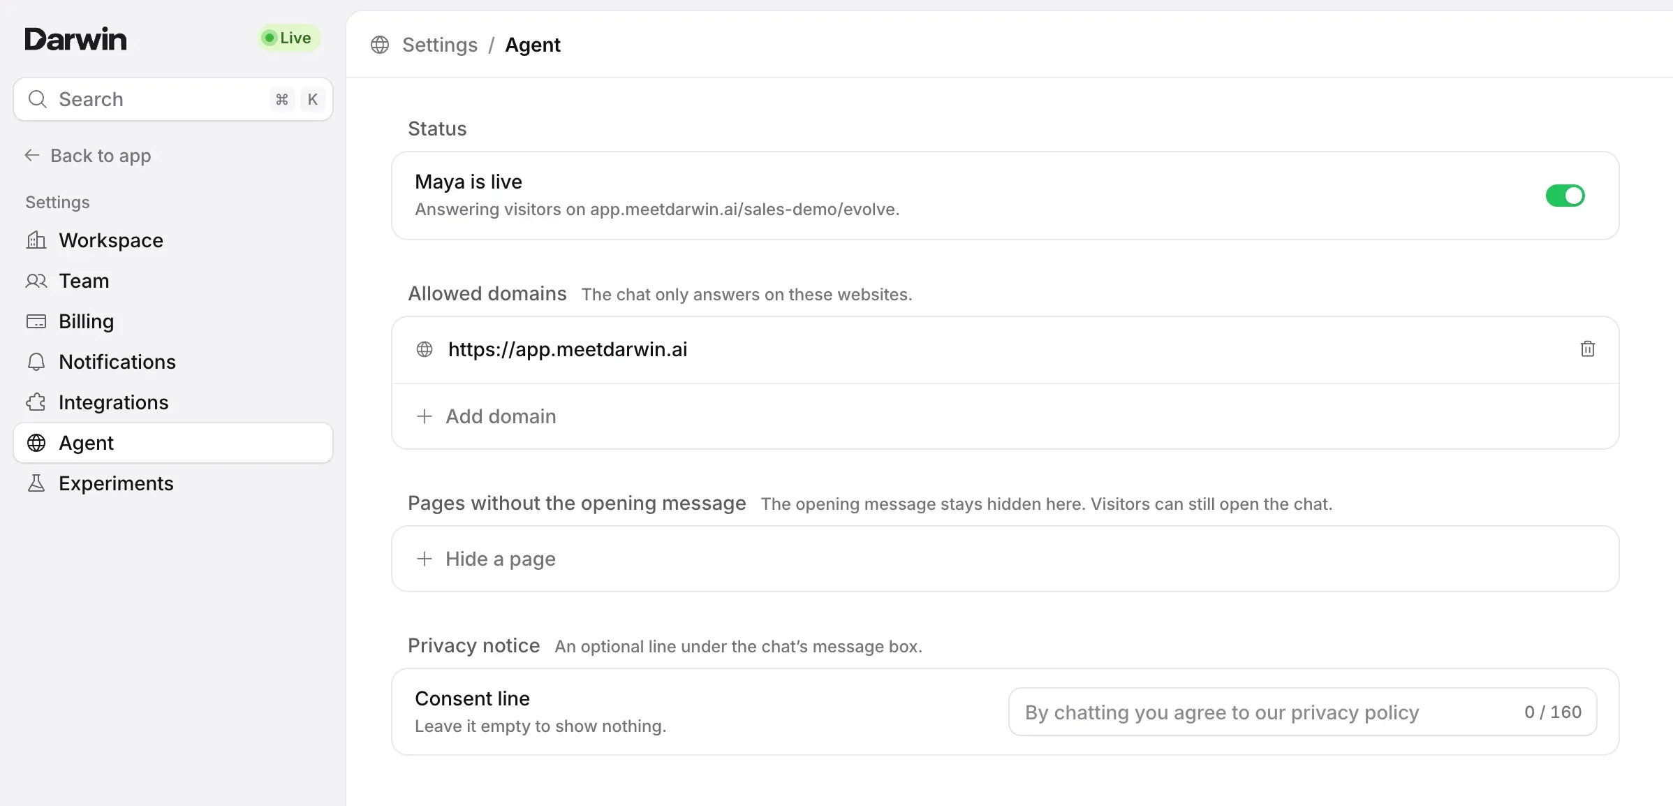Click the search magnifier icon
Image resolution: width=1673 pixels, height=806 pixels.
click(38, 99)
